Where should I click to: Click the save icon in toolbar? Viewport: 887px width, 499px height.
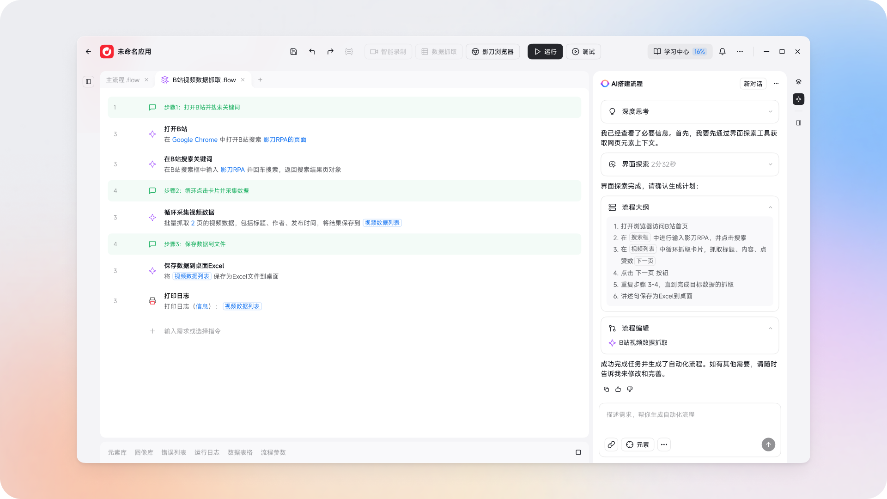coord(293,52)
